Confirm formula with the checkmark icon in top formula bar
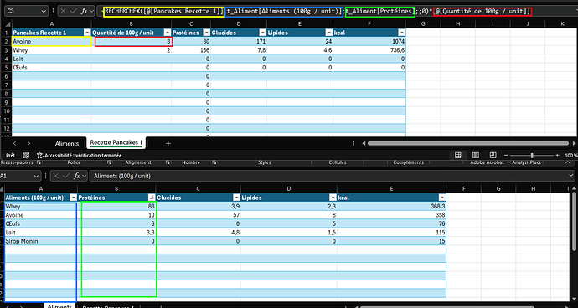The width and height of the screenshot is (578, 308). pos(74,12)
